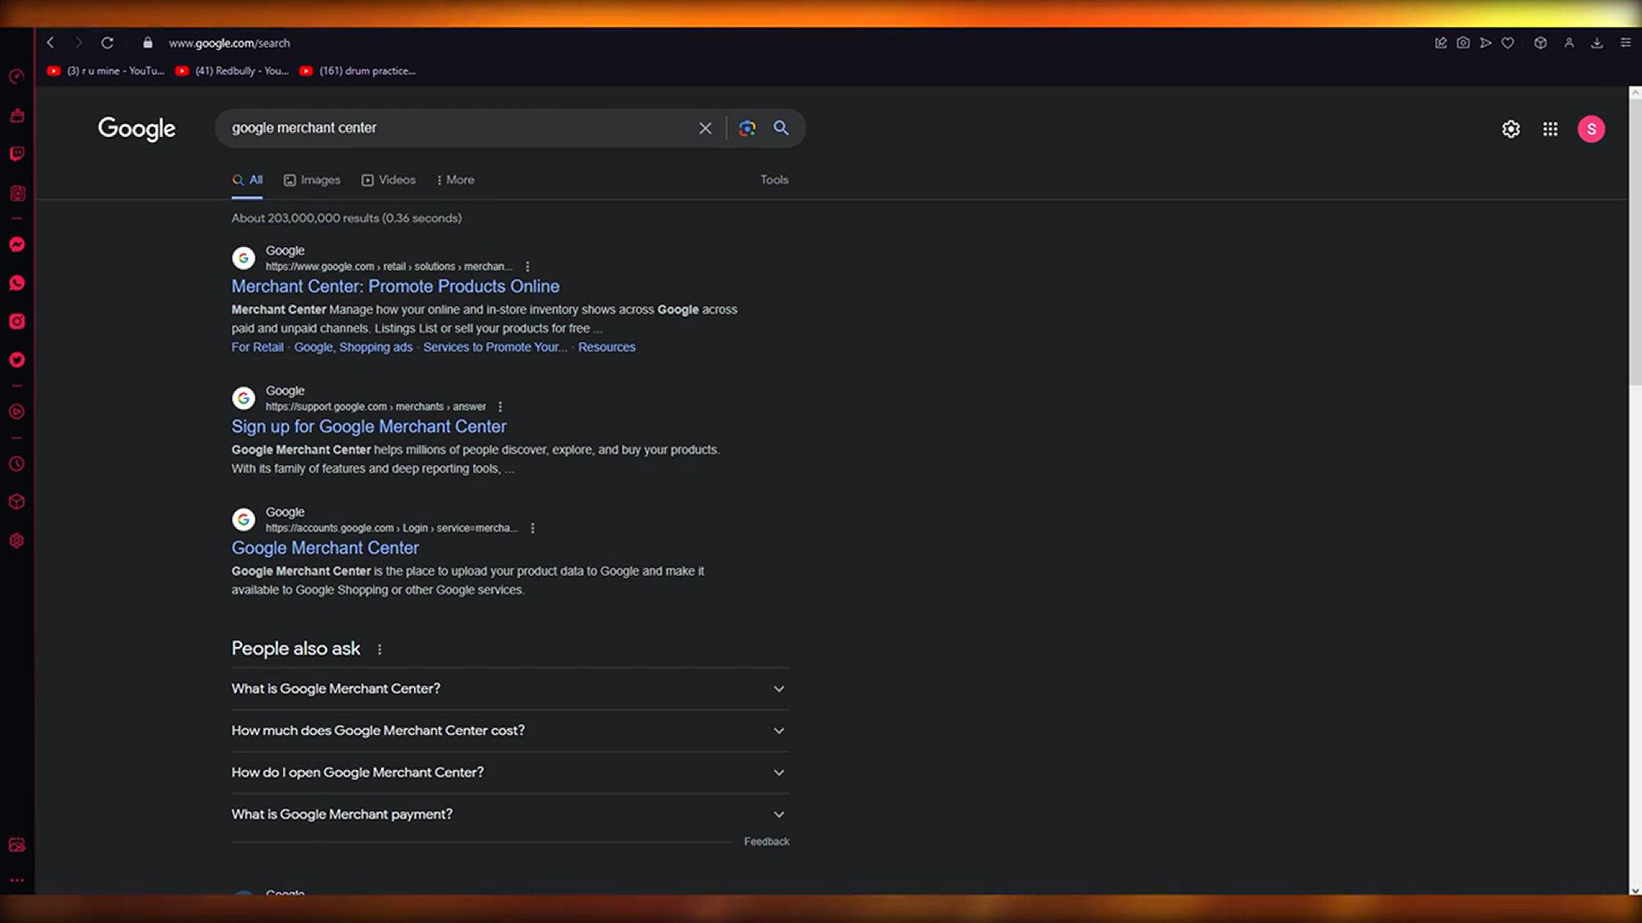Click Feedback below People also ask

click(x=766, y=842)
